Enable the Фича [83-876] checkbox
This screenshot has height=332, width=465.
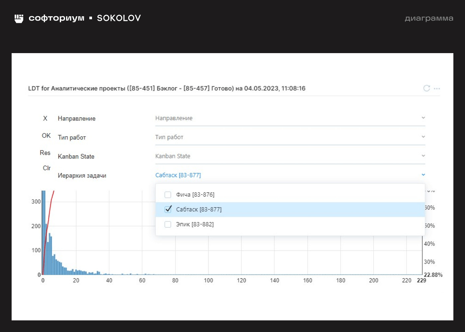[168, 195]
